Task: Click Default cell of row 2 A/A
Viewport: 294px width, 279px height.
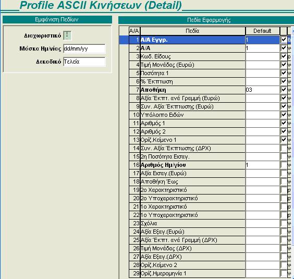Action: (262, 48)
